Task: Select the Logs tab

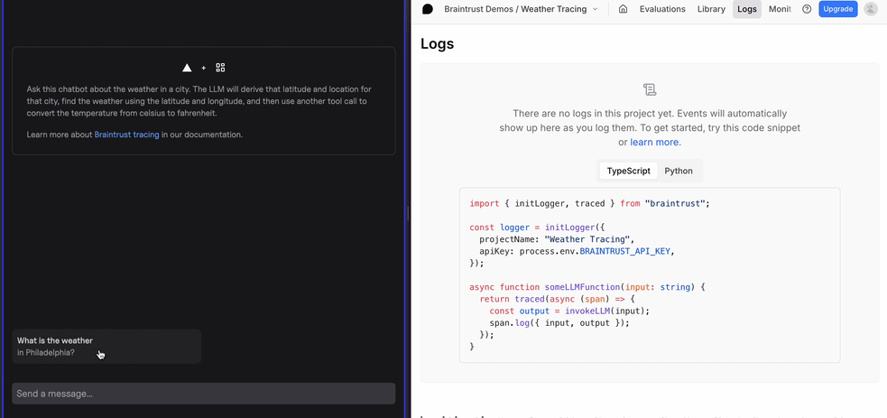Action: pyautogui.click(x=747, y=9)
